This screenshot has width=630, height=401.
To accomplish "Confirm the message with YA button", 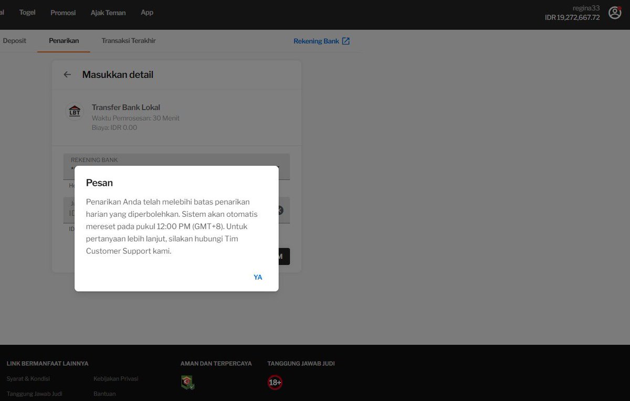I will click(x=258, y=277).
